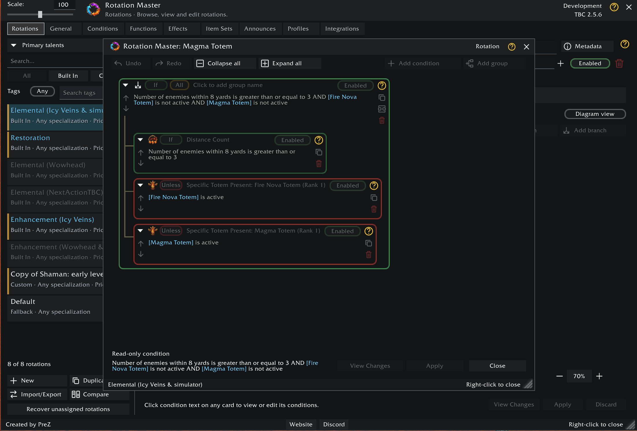This screenshot has width=637, height=431.
Task: Toggle the All matching mode of the group
Action: click(179, 85)
